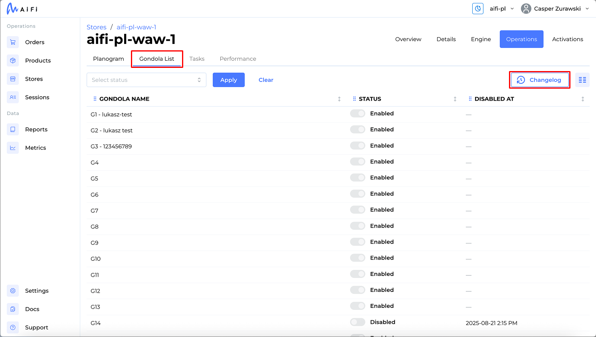Screen dimensions: 596x337
Task: Click the column layout icon beside Changelog
Action: point(582,80)
